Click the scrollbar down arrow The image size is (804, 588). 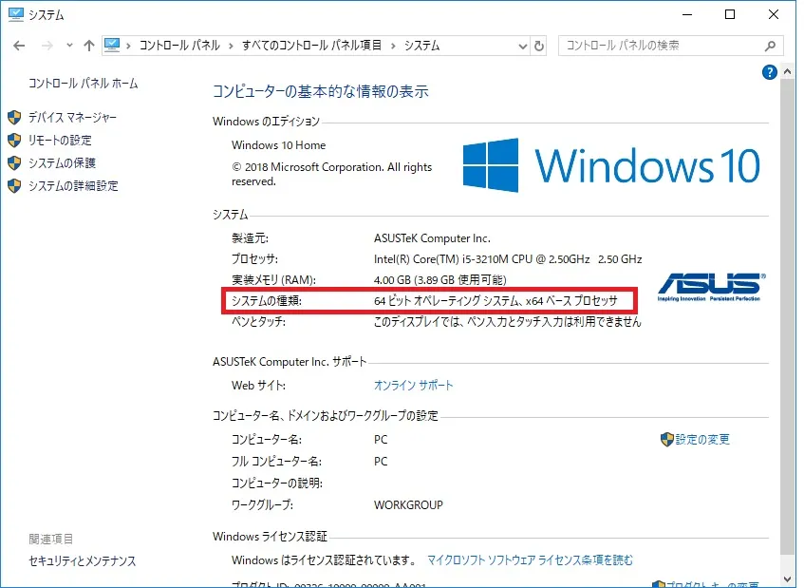coord(787,580)
